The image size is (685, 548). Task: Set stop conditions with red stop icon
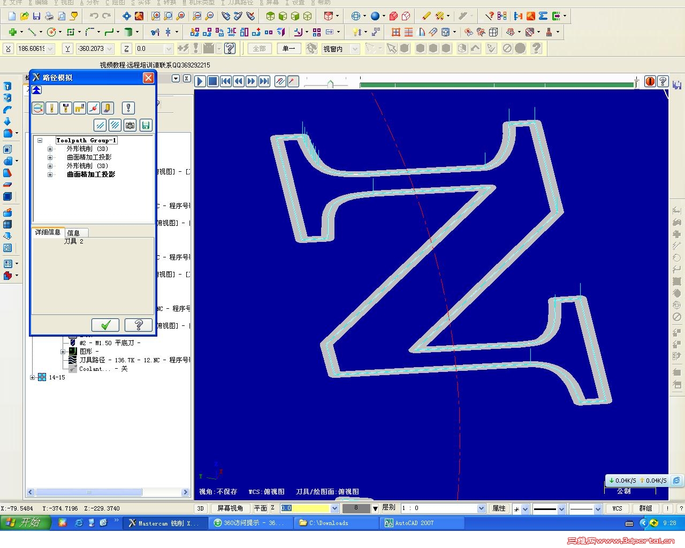(x=650, y=81)
